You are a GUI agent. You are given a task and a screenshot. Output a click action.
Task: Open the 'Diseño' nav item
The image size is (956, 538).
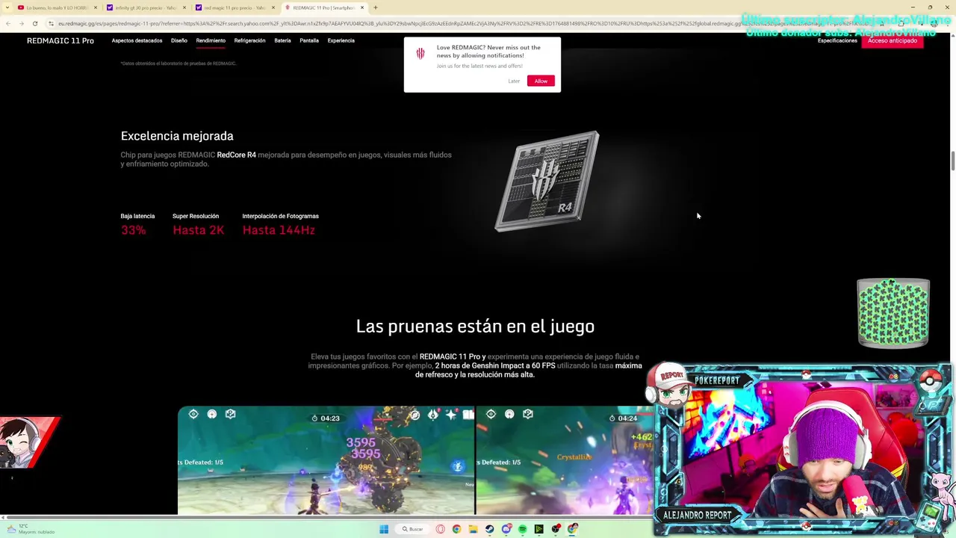point(179,40)
